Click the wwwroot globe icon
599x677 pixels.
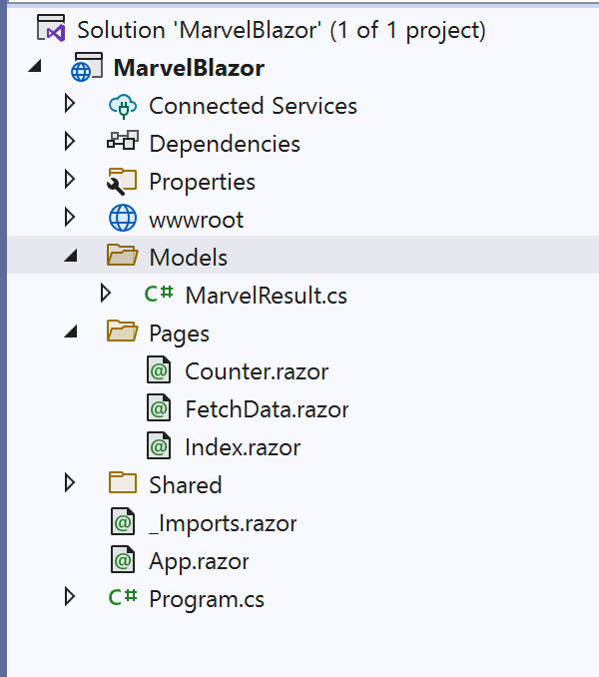[x=122, y=220]
